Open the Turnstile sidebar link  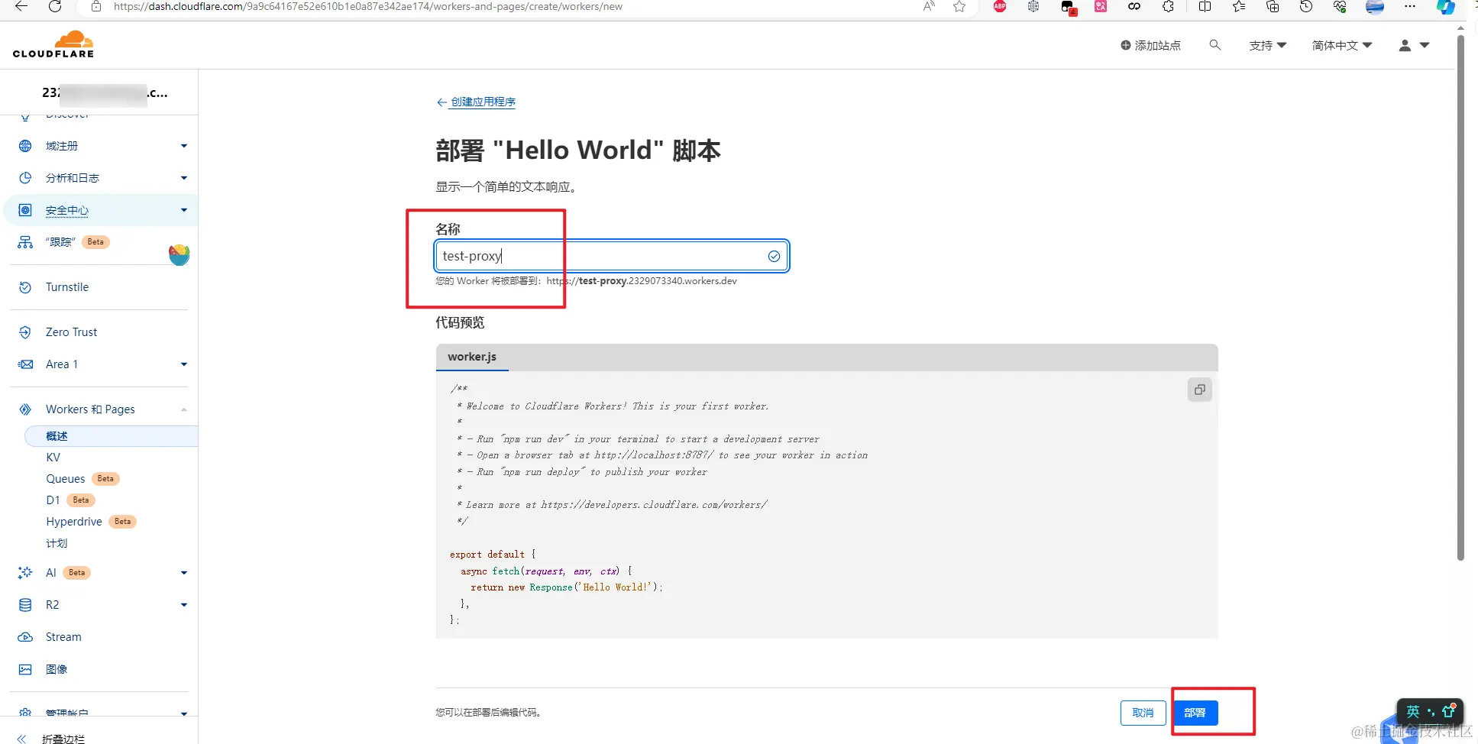(67, 287)
